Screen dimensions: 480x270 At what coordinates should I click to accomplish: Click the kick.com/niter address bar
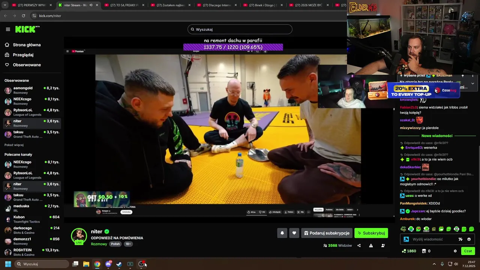[x=50, y=16]
